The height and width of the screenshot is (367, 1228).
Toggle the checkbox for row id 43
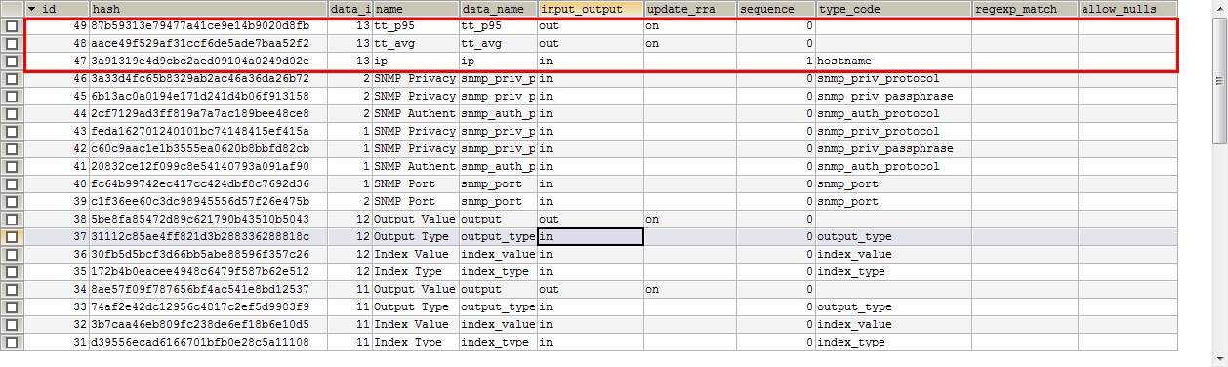[12, 132]
